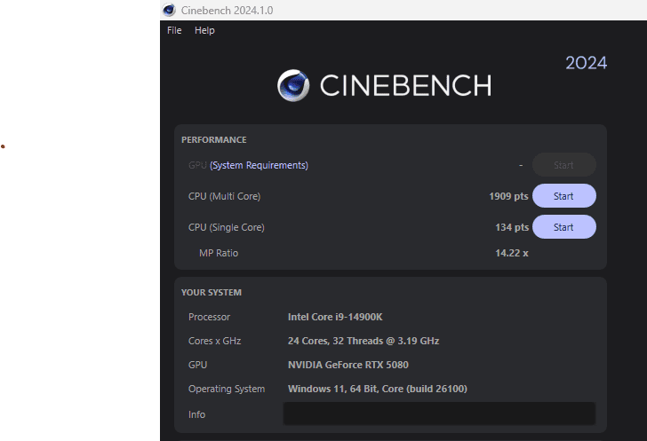Click the disabled GPU Start button
Image resolution: width=647 pixels, height=441 pixels.
coord(564,165)
